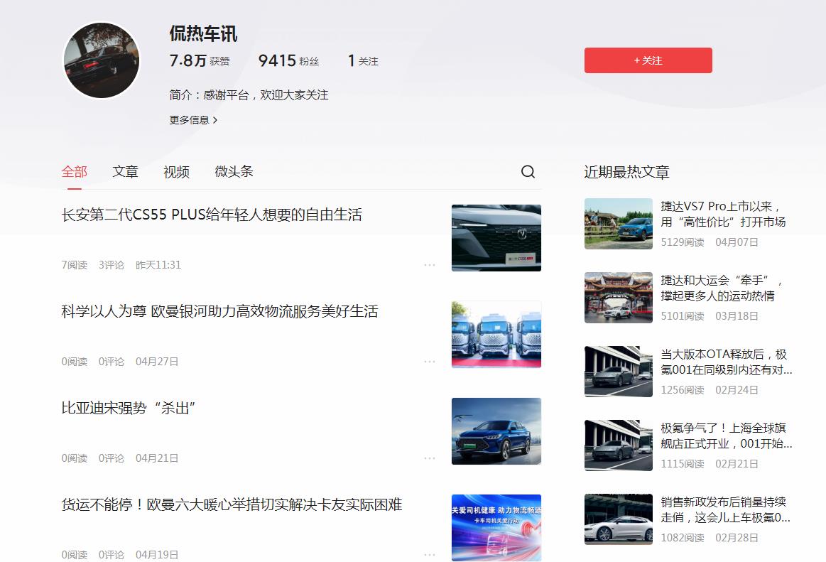Click the 昨天11:31 timestamp
This screenshot has width=826, height=562.
click(x=158, y=264)
